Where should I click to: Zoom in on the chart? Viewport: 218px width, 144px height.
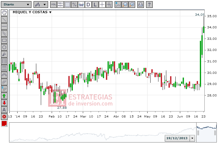point(132,5)
